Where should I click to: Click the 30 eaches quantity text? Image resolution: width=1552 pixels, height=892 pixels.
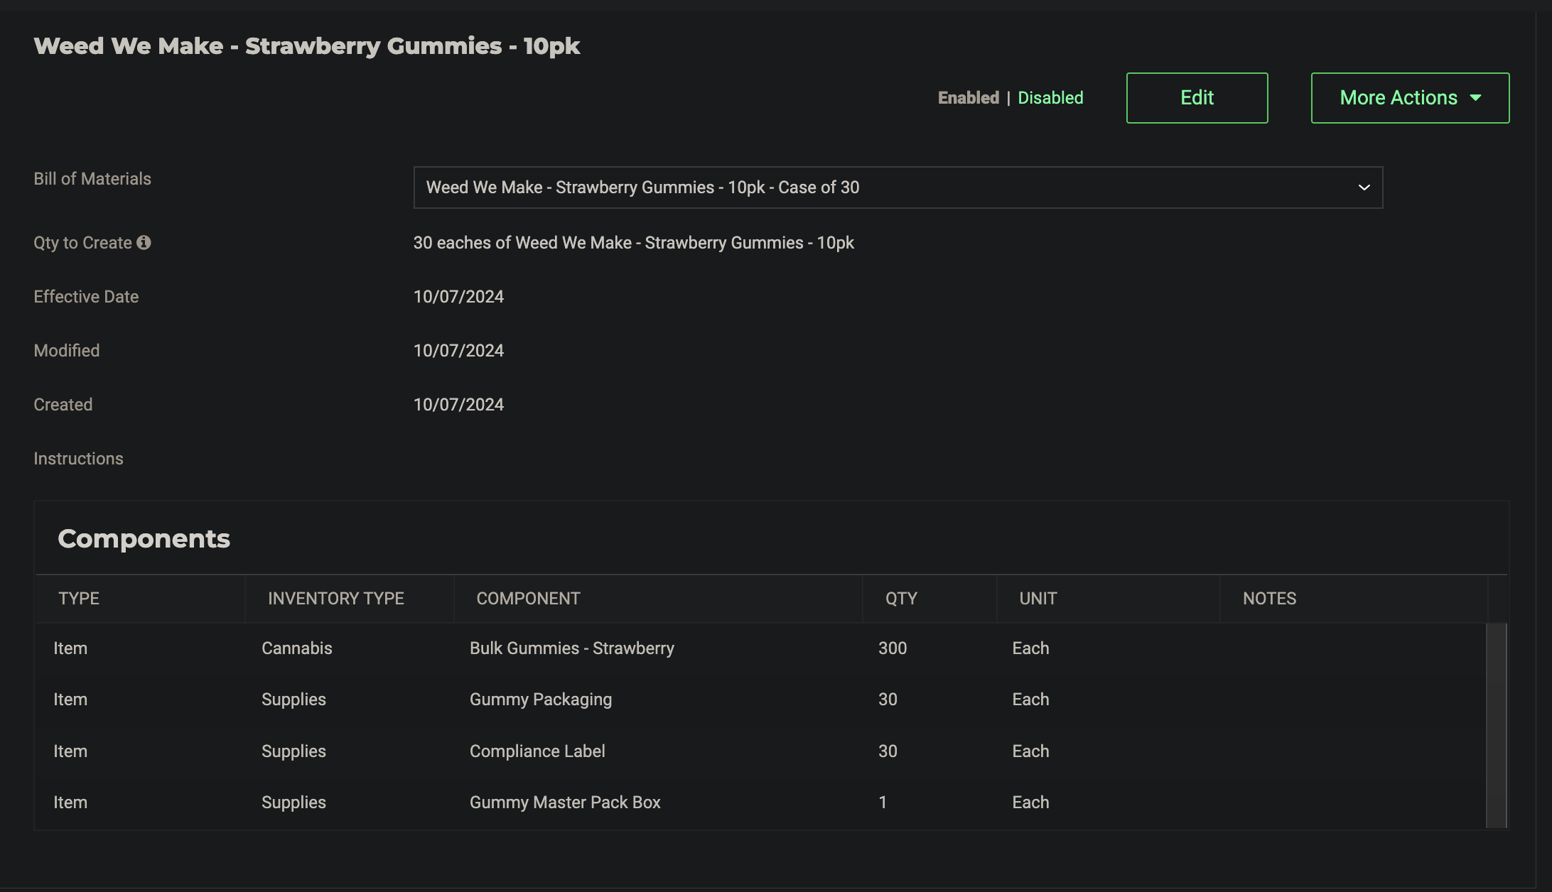633,243
